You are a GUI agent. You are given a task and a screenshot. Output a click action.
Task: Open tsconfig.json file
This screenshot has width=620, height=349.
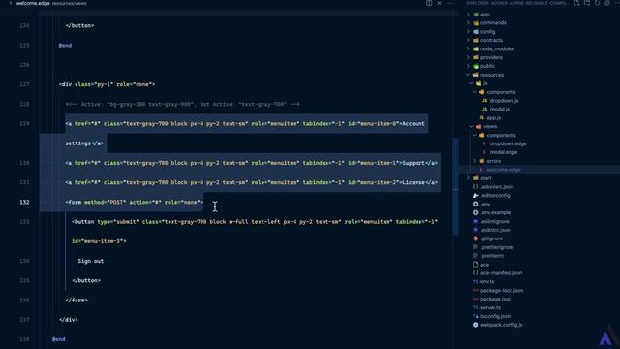pyautogui.click(x=495, y=316)
